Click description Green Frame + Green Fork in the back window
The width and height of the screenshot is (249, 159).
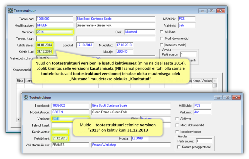116,25
